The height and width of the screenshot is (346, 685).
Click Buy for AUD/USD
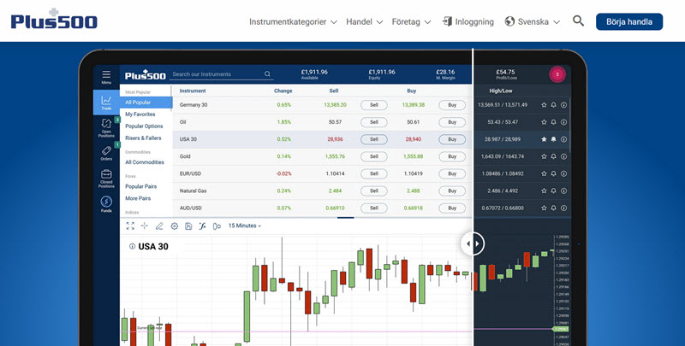coord(452,208)
